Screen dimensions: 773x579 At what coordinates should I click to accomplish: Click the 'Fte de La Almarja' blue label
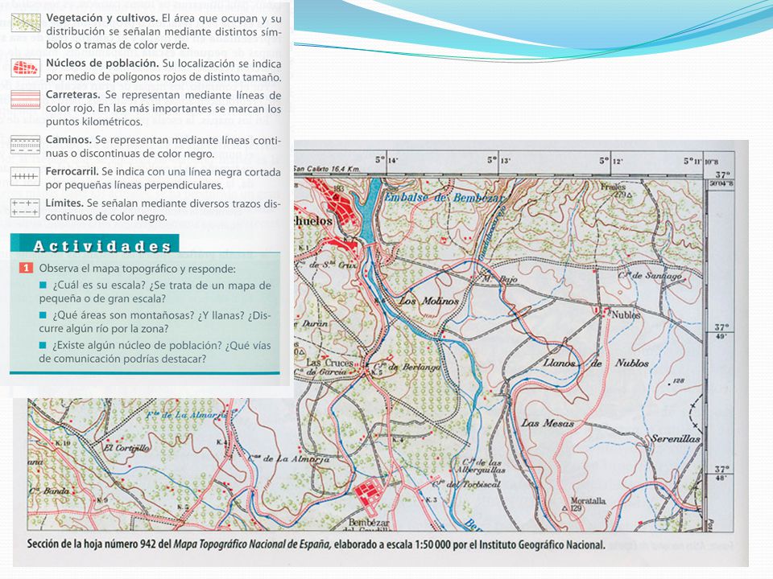[187, 415]
